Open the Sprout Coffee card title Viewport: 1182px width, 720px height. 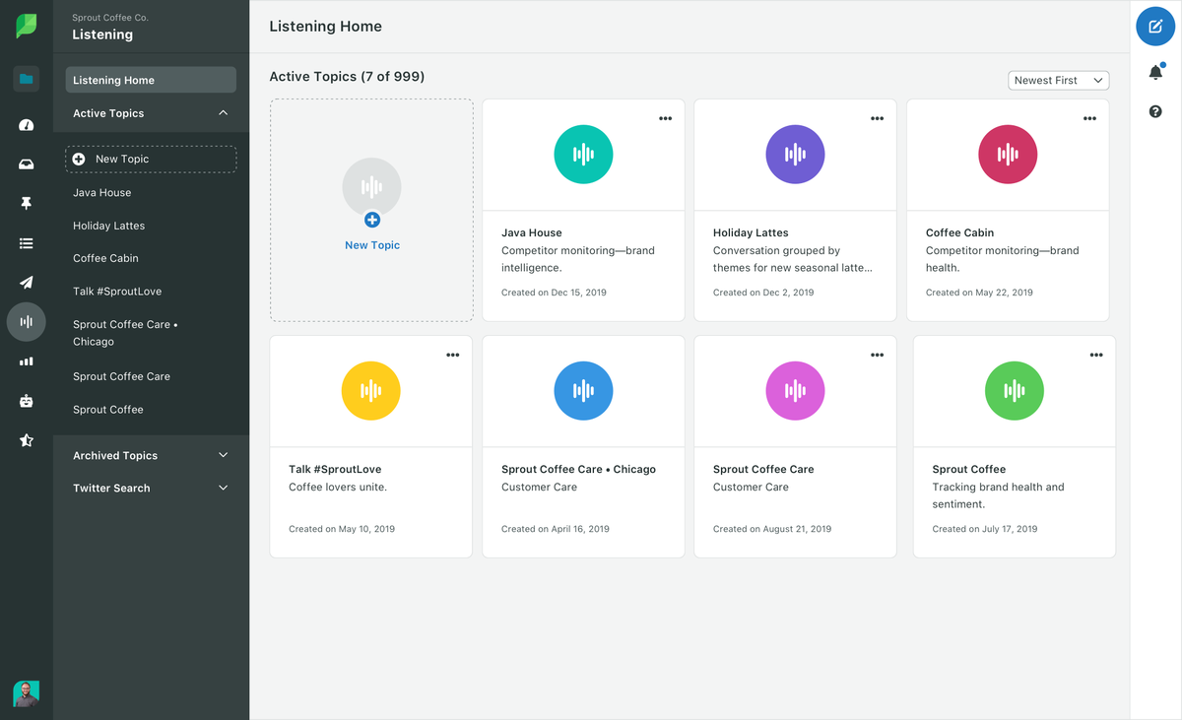[x=969, y=470]
